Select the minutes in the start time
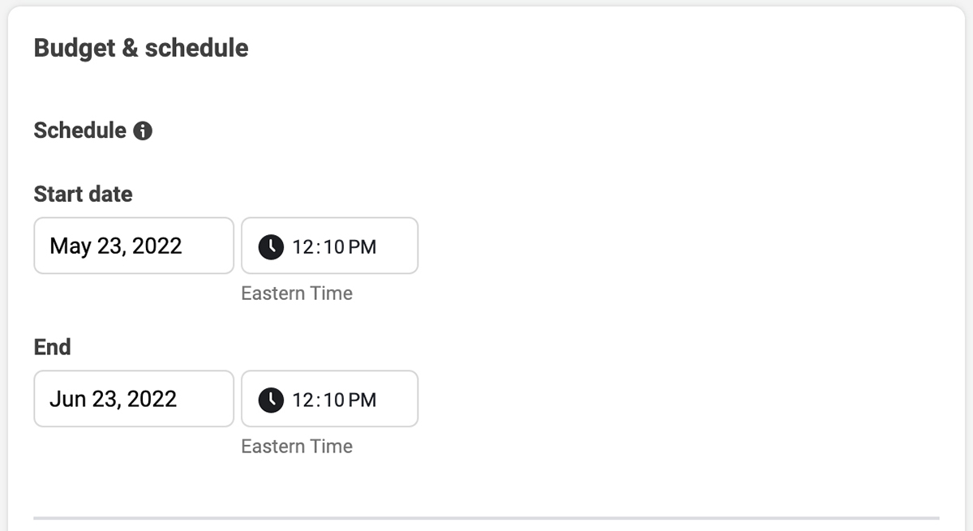The width and height of the screenshot is (973, 531). point(335,247)
